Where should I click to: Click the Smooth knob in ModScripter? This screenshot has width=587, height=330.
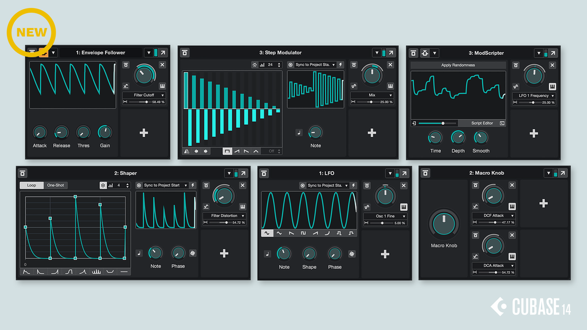click(481, 137)
